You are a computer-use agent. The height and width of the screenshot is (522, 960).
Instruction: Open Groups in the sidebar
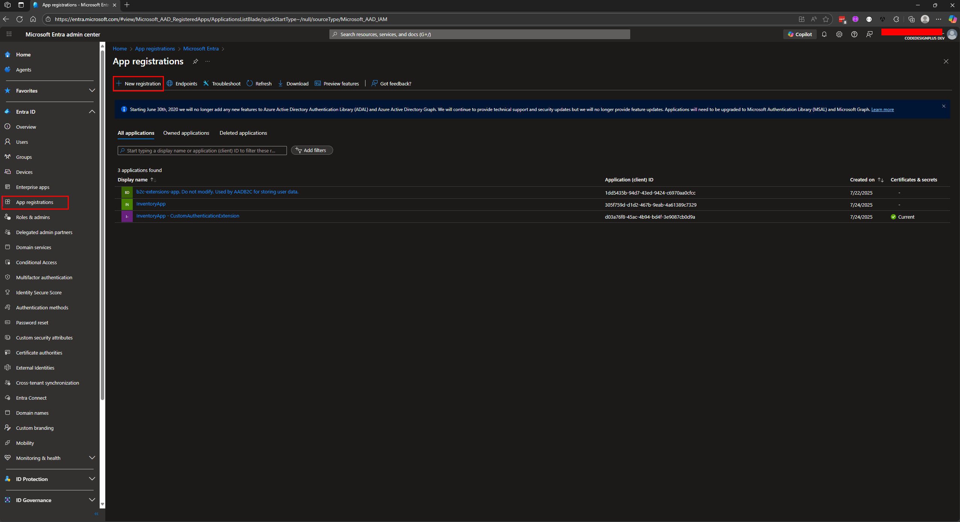[x=24, y=157]
